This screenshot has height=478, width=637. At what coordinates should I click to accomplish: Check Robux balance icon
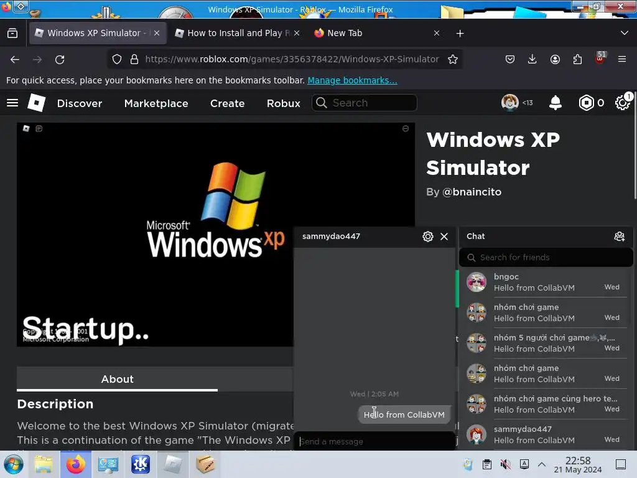click(586, 103)
